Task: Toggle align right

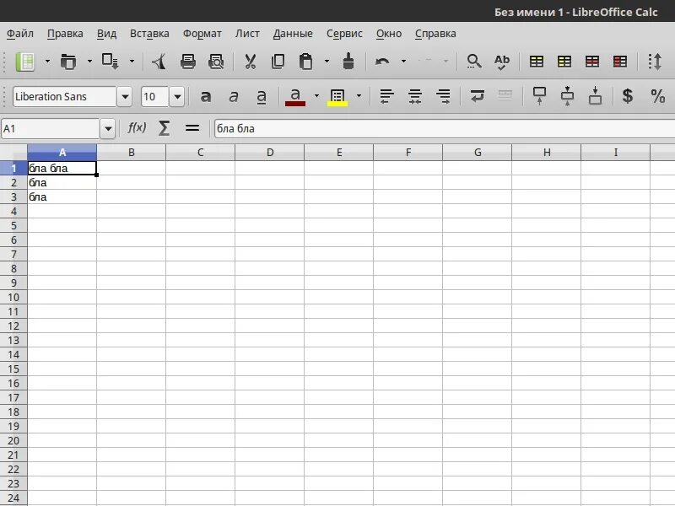Action: [x=443, y=96]
